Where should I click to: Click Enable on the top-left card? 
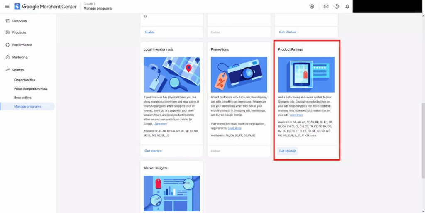tap(149, 32)
